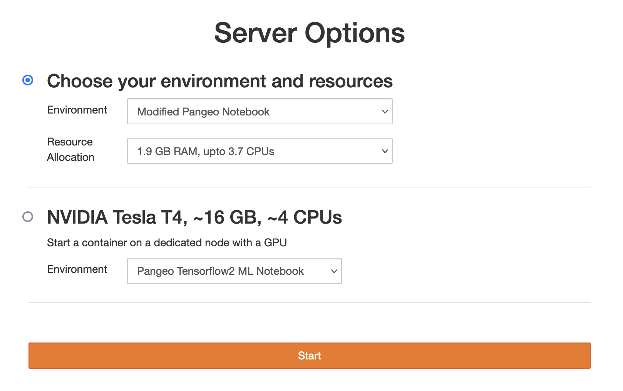623x391 pixels.
Task: Expand the Resource Allocation dropdown
Action: 260,151
